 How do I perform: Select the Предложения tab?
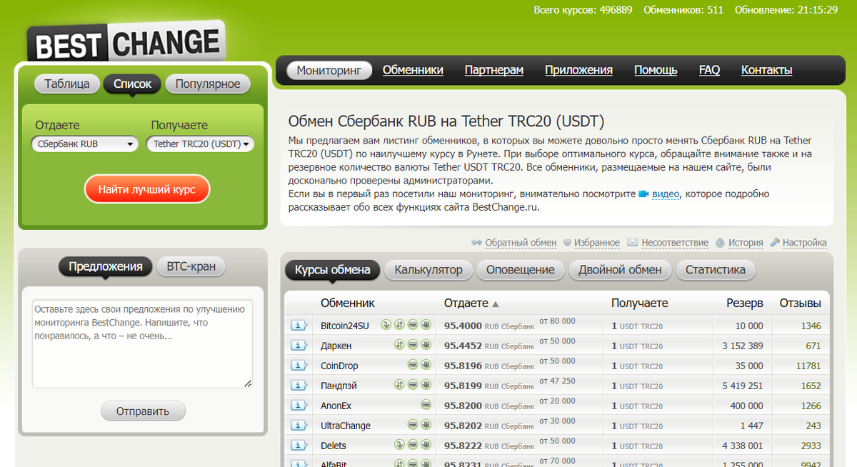(x=106, y=267)
